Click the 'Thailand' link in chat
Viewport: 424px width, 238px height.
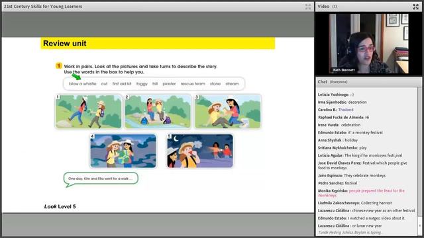(x=346, y=110)
